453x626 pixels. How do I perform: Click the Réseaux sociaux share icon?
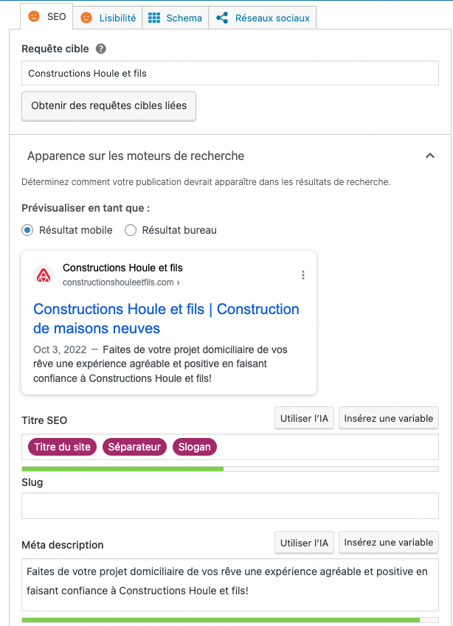coord(222,18)
